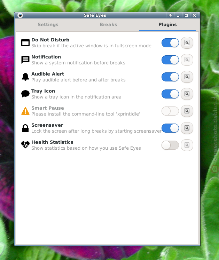Click 'Skip break if the active window' description
Screen dimensions: 219x260
91,46
